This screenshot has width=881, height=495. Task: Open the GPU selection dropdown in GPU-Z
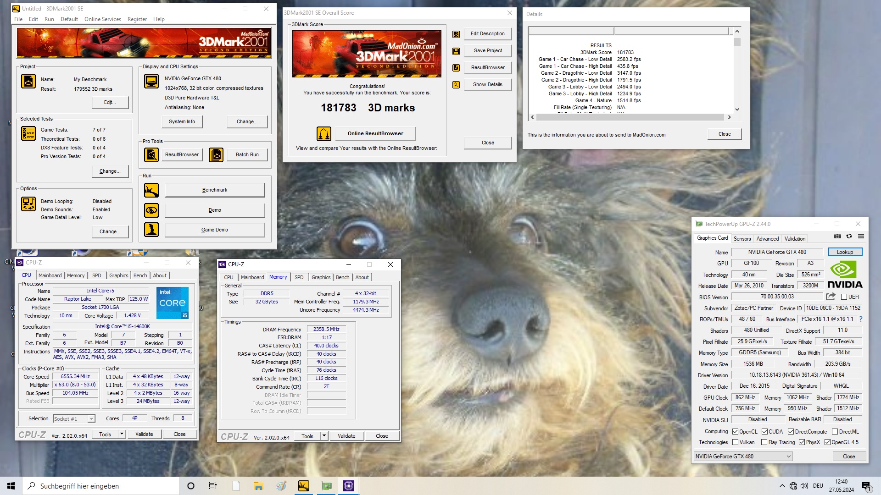tap(743, 456)
